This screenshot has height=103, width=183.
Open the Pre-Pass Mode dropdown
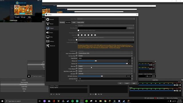tap(105, 56)
